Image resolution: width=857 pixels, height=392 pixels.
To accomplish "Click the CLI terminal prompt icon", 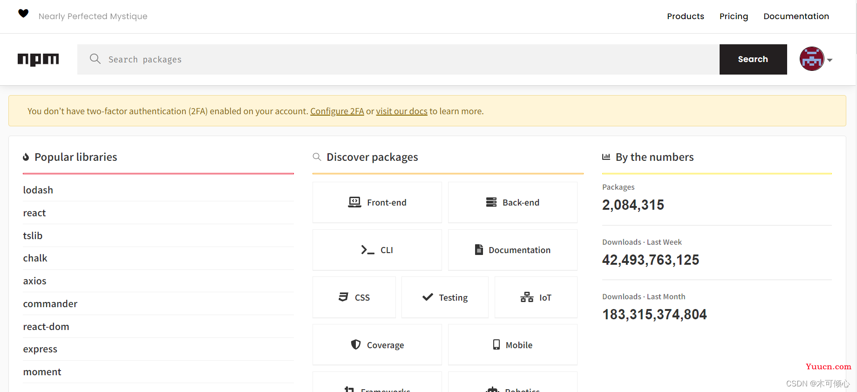I will pos(367,250).
